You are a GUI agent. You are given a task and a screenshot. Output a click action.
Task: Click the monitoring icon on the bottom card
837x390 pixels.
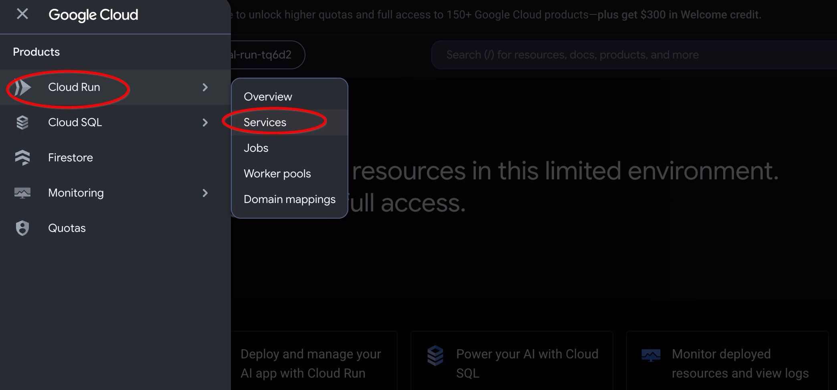click(651, 356)
